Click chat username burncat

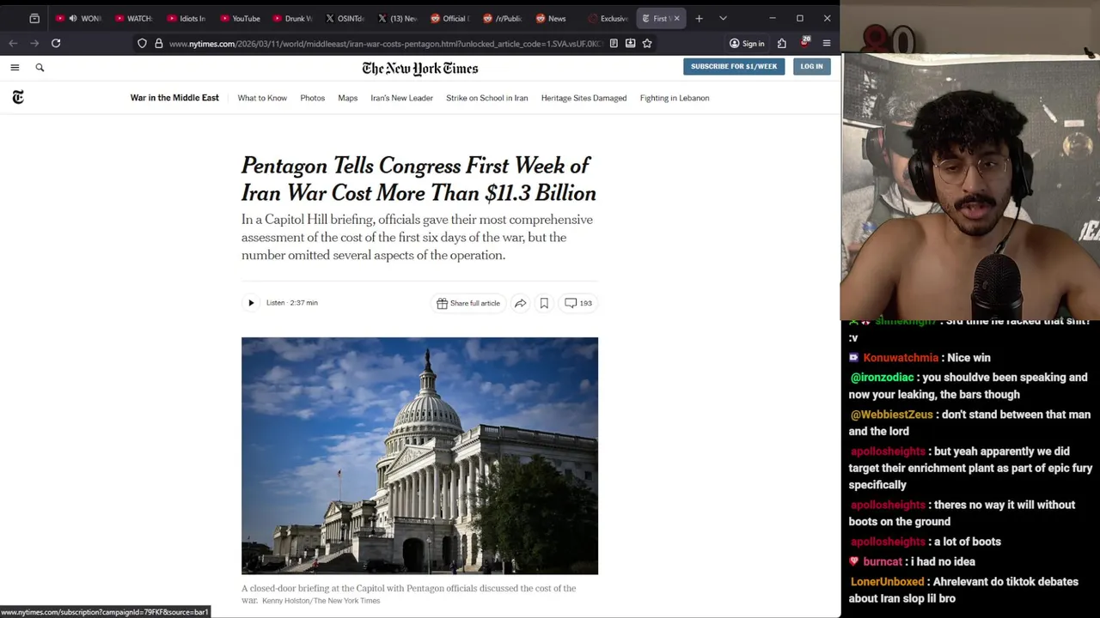pyautogui.click(x=883, y=561)
